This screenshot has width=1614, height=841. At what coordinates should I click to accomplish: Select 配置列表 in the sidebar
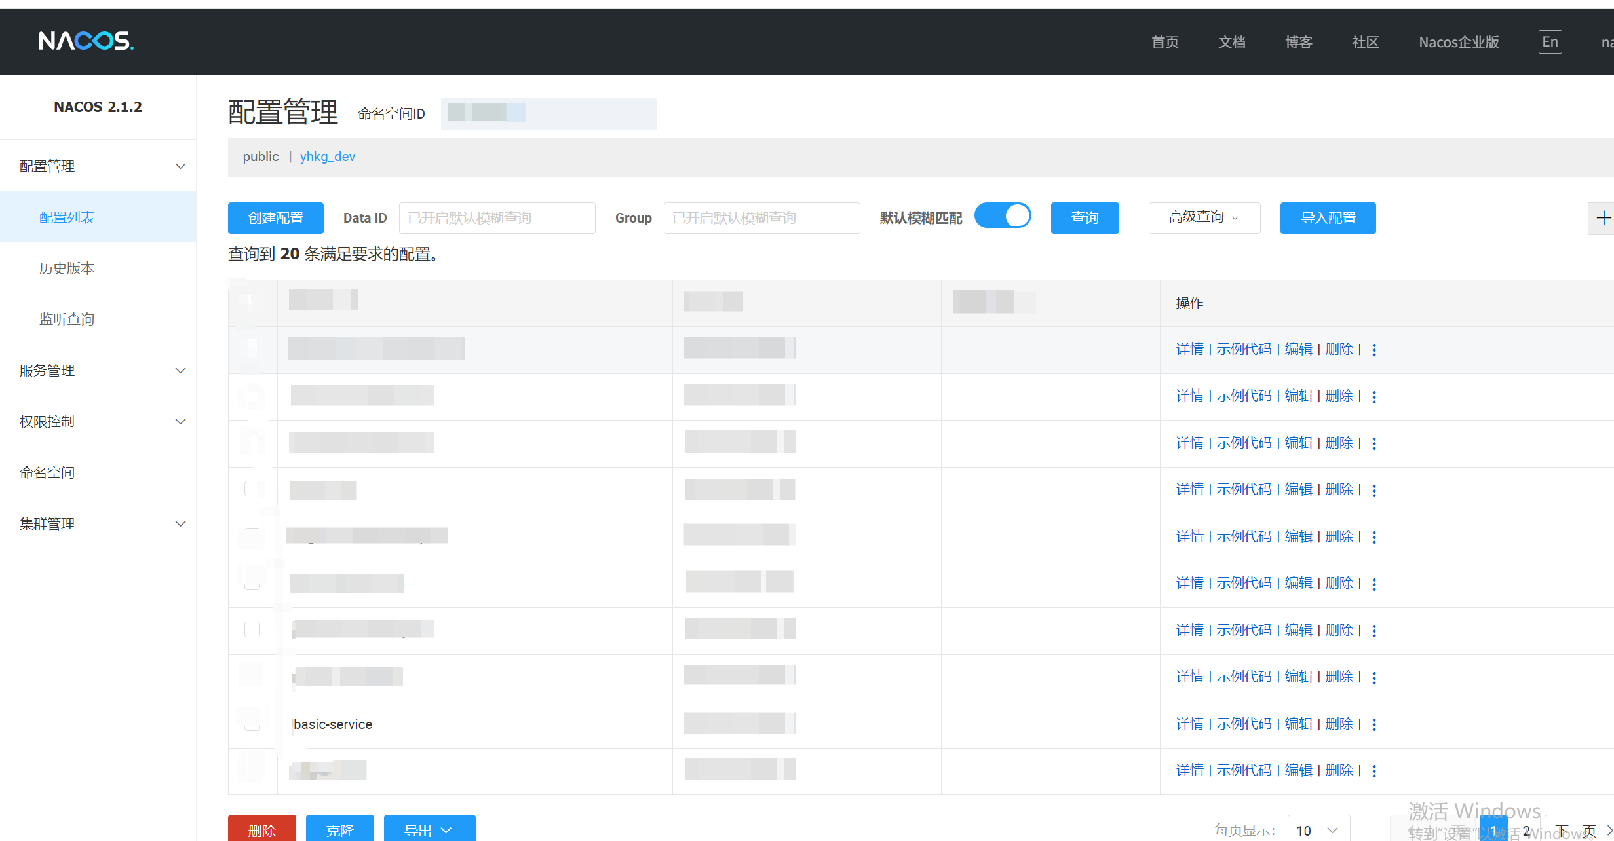click(98, 217)
